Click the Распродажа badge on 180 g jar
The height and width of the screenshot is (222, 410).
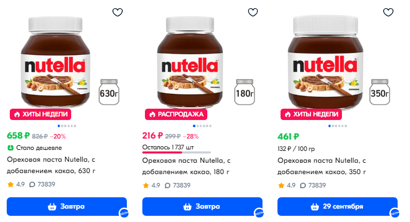tap(175, 114)
